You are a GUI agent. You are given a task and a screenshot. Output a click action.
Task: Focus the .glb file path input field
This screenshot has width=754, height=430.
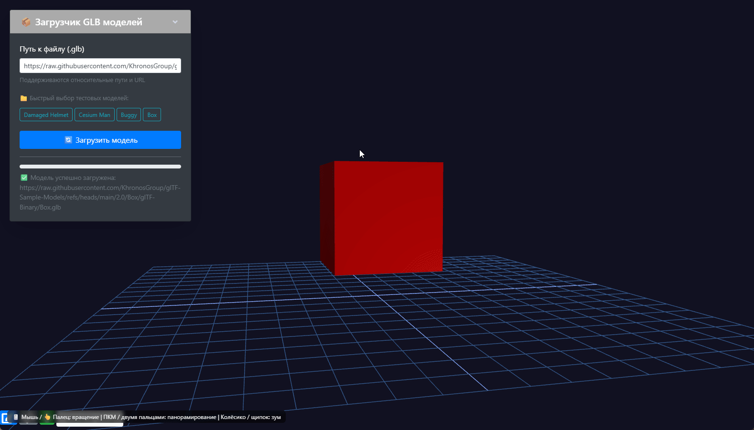coord(100,66)
